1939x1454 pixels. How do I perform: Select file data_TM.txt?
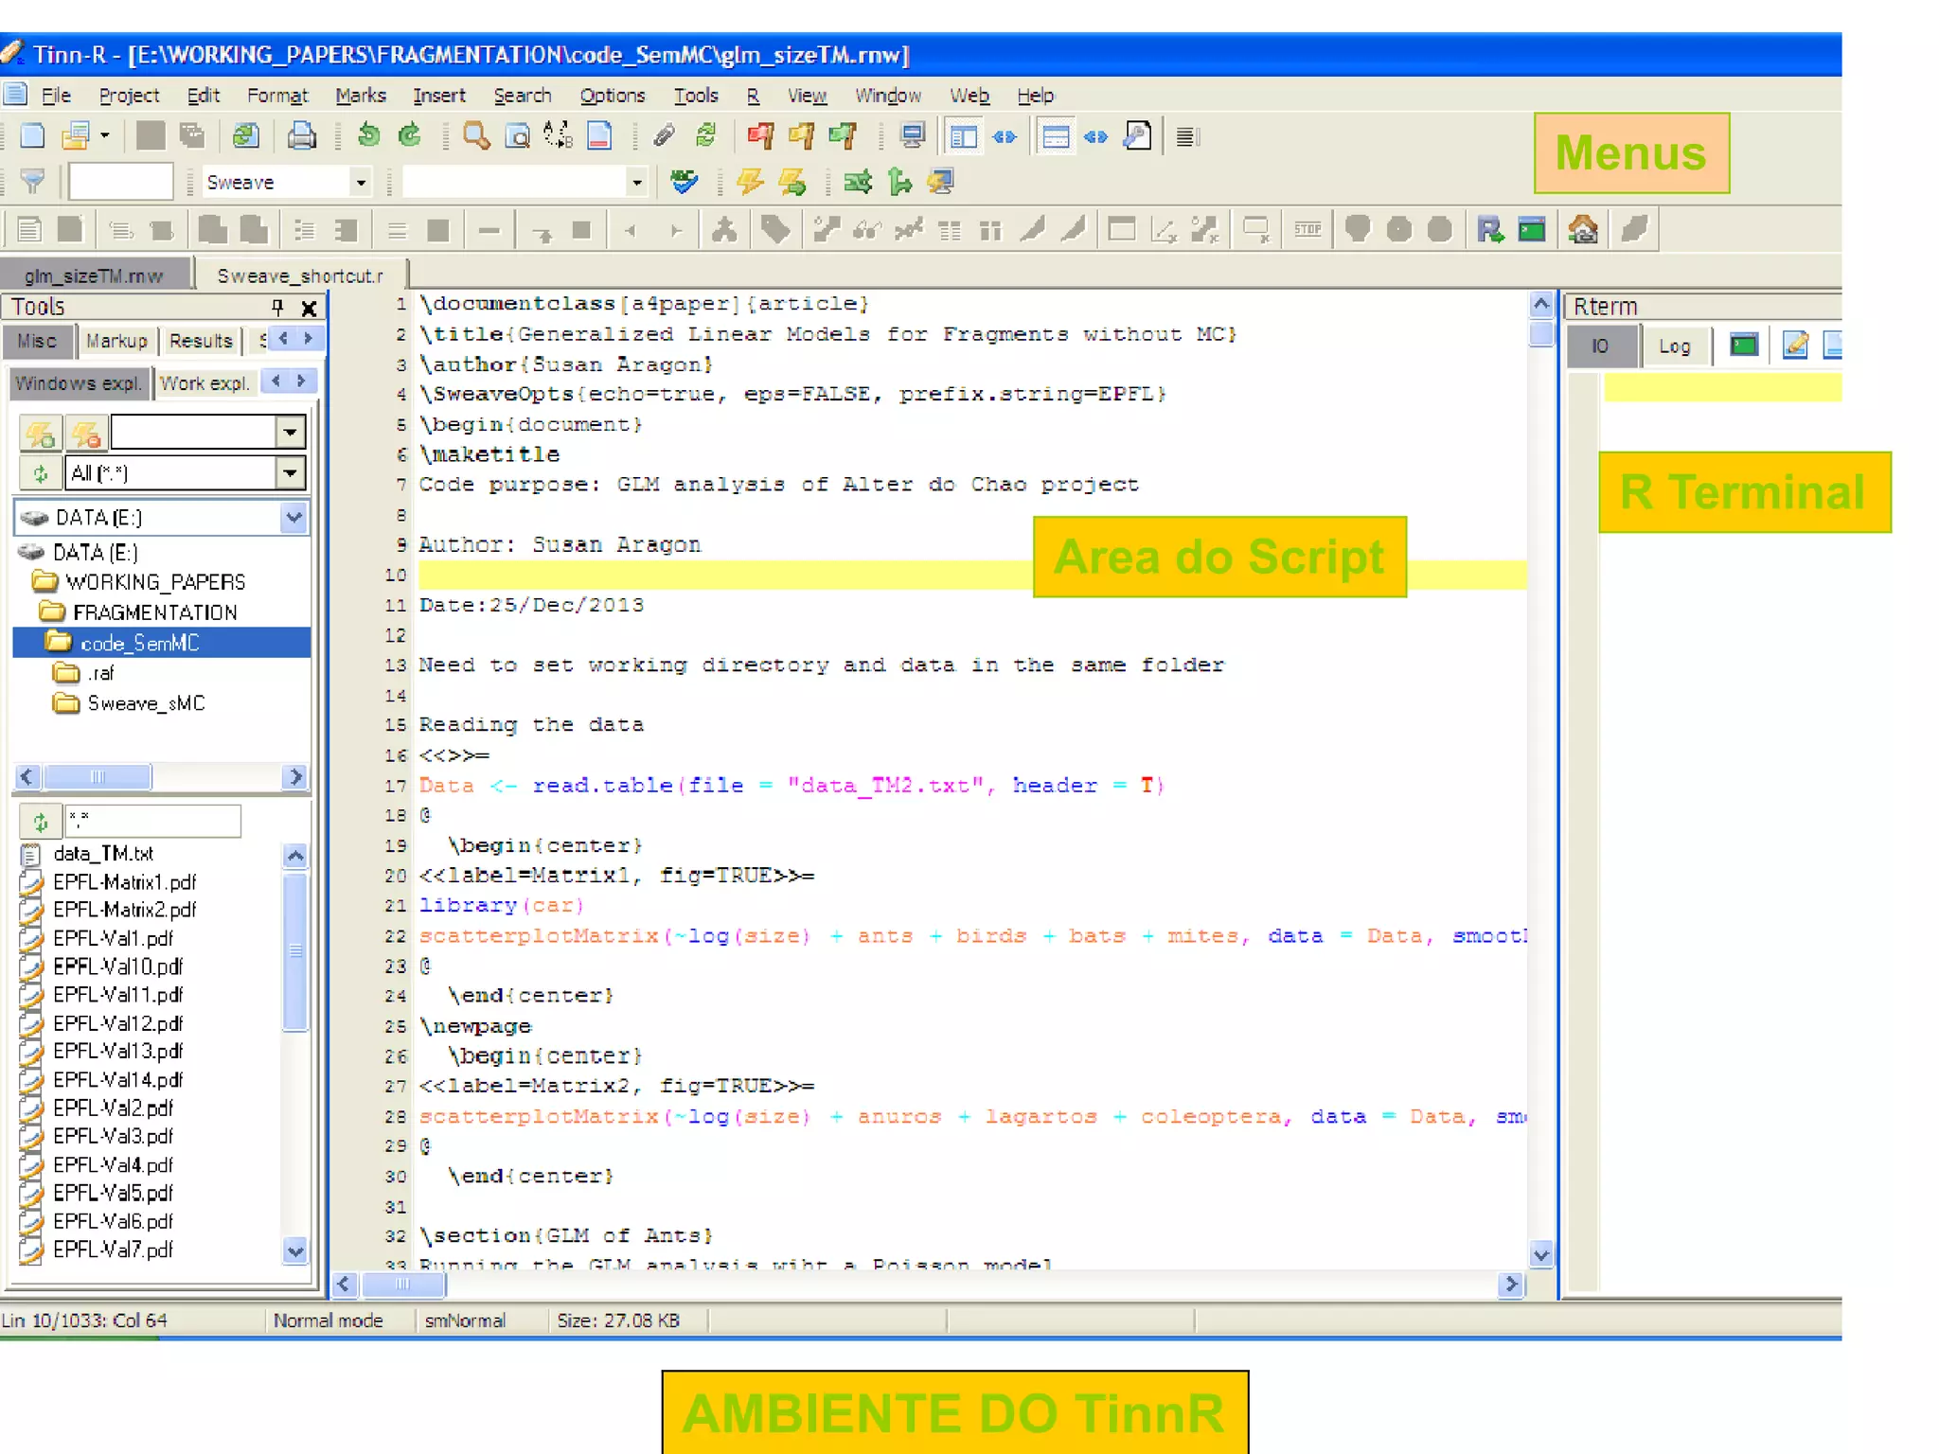(102, 854)
